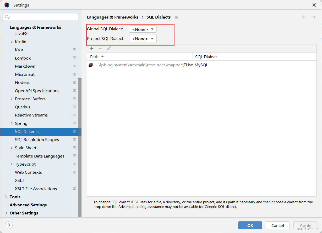Click the Apply button
This screenshot has height=233, width=322.
tap(305, 225)
